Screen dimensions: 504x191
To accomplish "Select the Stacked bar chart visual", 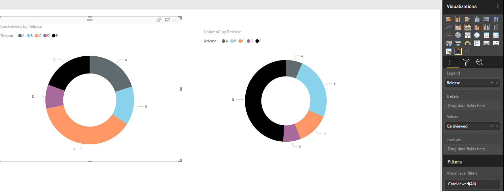I will [x=448, y=19].
